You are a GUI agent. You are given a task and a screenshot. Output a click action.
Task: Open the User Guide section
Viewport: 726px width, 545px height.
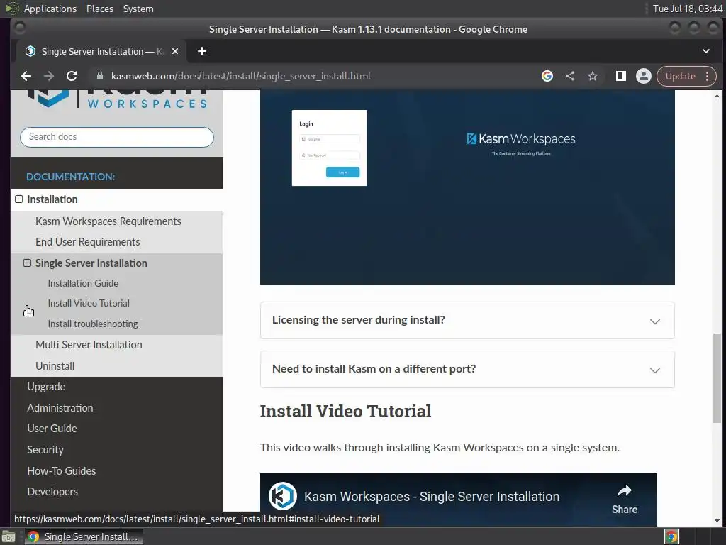coord(52,429)
